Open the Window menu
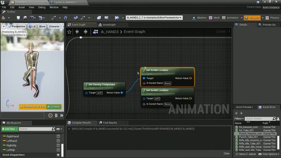 click(54, 7)
